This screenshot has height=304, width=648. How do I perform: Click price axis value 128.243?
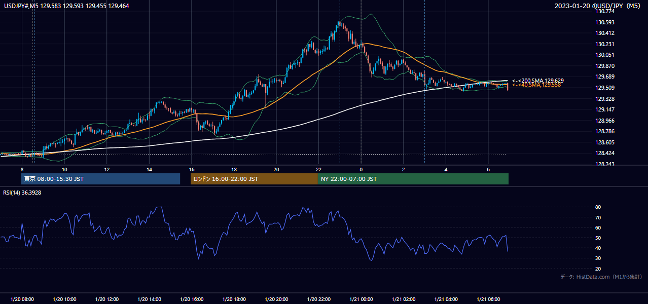tap(604, 165)
